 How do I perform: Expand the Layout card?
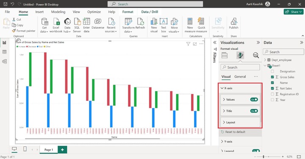coord(224,122)
